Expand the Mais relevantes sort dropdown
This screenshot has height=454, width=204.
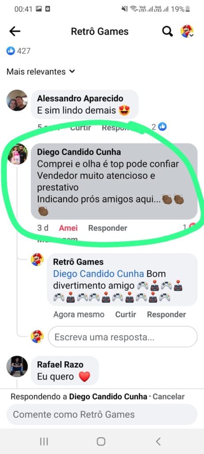click(41, 71)
